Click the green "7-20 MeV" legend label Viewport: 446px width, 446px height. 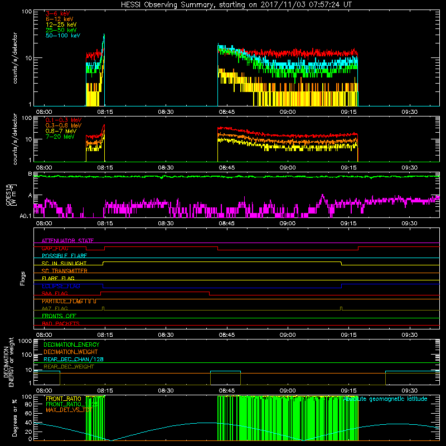point(60,137)
